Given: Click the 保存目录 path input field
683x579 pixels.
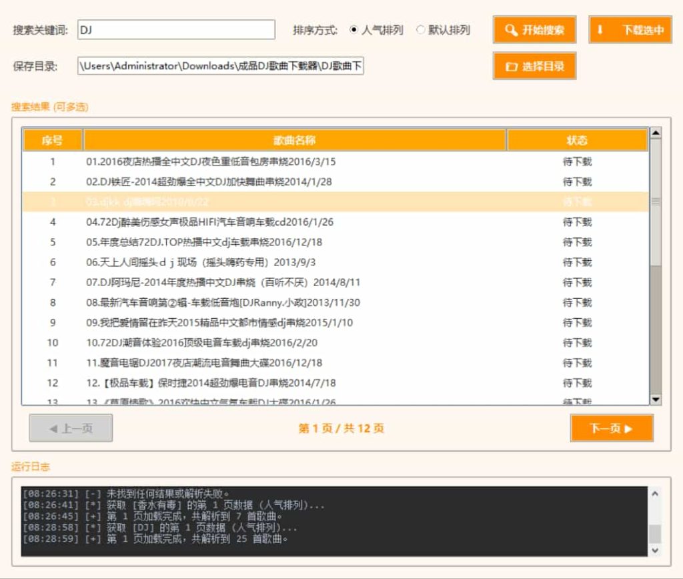Looking at the screenshot, I should coord(220,66).
